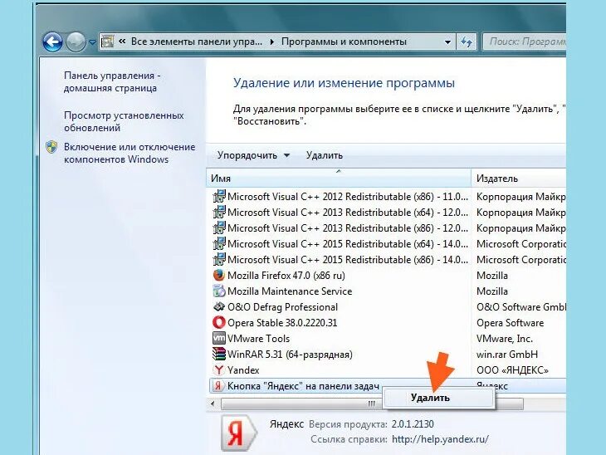606x455 pixels.
Task: Open 'Панель управления - домашняя страница' link
Action: point(112,81)
